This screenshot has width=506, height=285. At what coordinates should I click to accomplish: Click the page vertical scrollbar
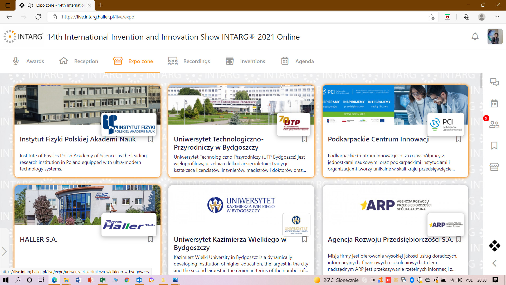tap(481, 81)
